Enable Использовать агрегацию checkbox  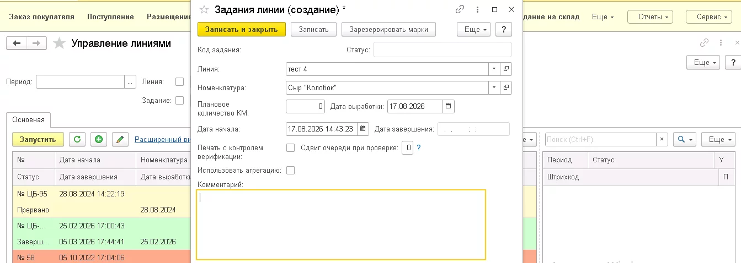(x=290, y=170)
